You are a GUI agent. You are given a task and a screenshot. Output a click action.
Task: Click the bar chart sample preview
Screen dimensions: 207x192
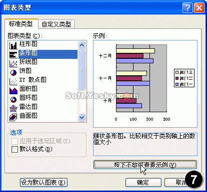(x=145, y=84)
